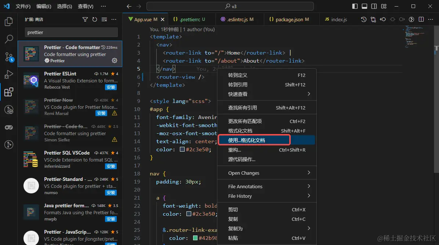
Task: Click the v3 command center search box
Action: point(230,6)
